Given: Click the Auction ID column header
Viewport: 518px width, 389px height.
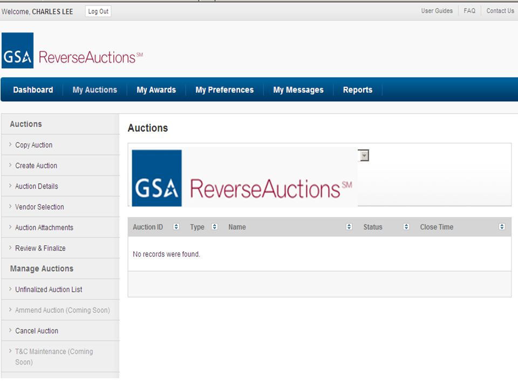Looking at the screenshot, I should (148, 227).
